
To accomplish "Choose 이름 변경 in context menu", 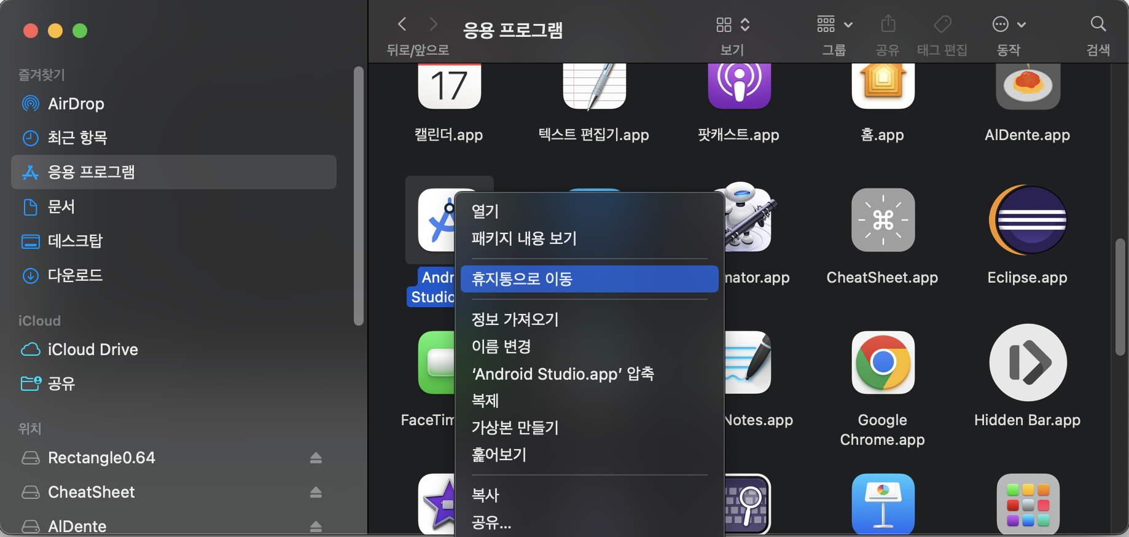I will coord(590,347).
